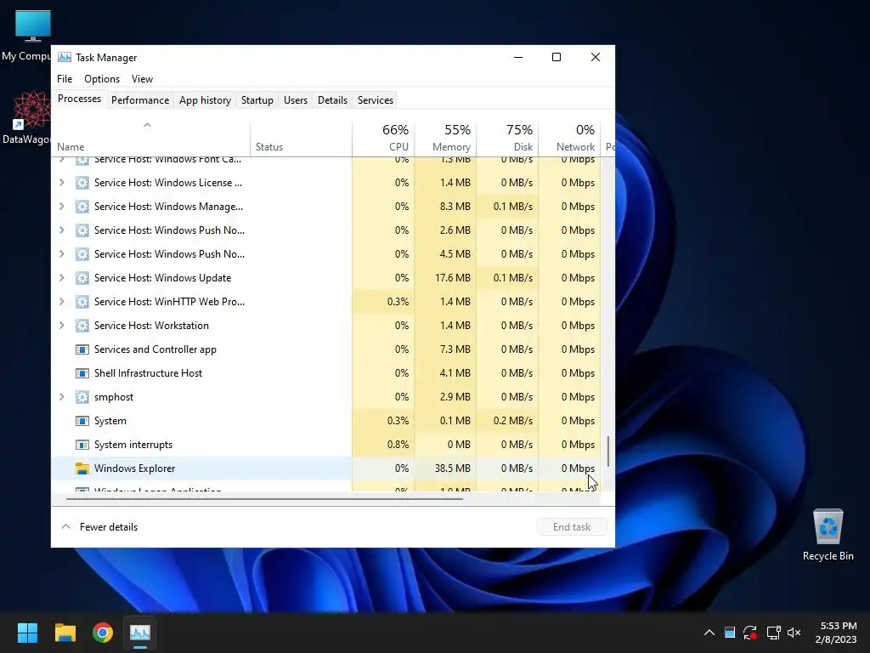Click the Windows Explorer folder icon in list

coord(82,468)
